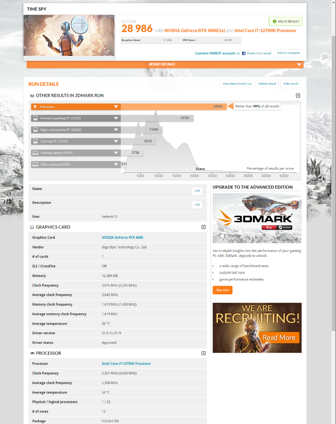Screen dimensions: 336x424
Task: Click the green valid result check icon
Action: [274, 22]
